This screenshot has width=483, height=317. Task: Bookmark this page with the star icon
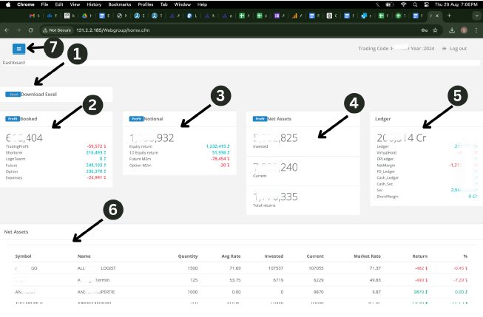coord(436,30)
